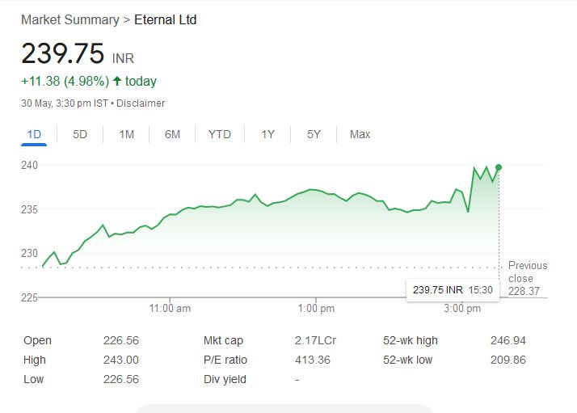Click the 1:00 pm marker on time axis
Image resolution: width=577 pixels, height=413 pixels.
point(316,308)
